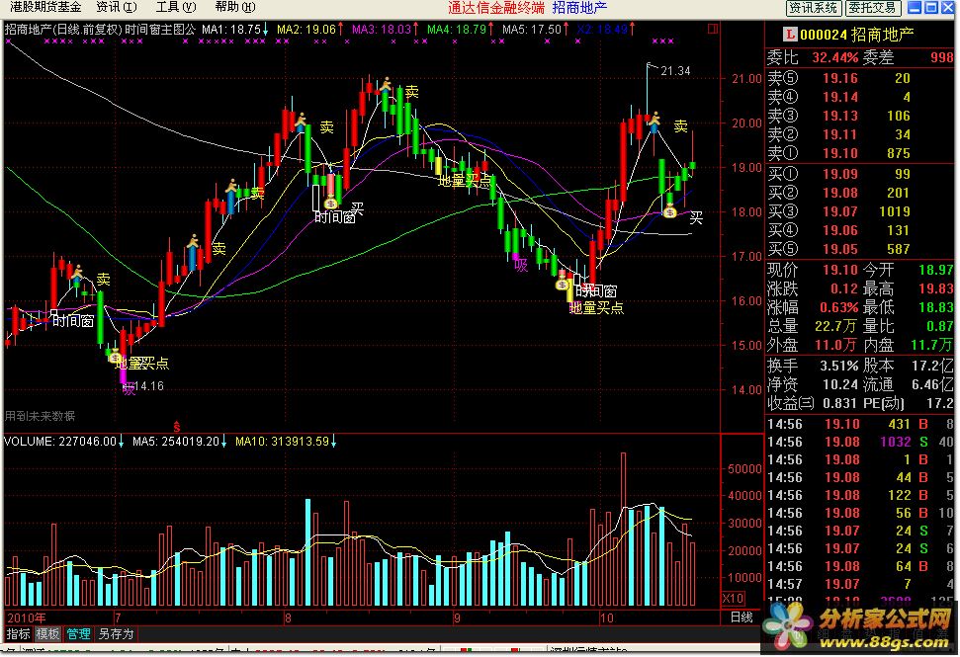Select the 买③ 19.07 bid row
Image resolution: width=960 pixels, height=657 pixels.
point(859,211)
